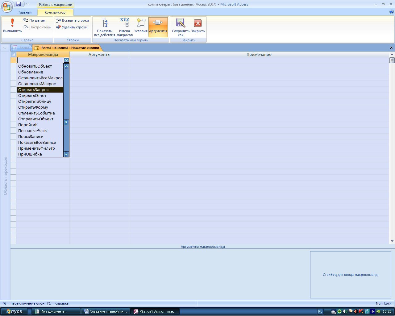Open quick access toolbar customize arrow

click(27, 4)
